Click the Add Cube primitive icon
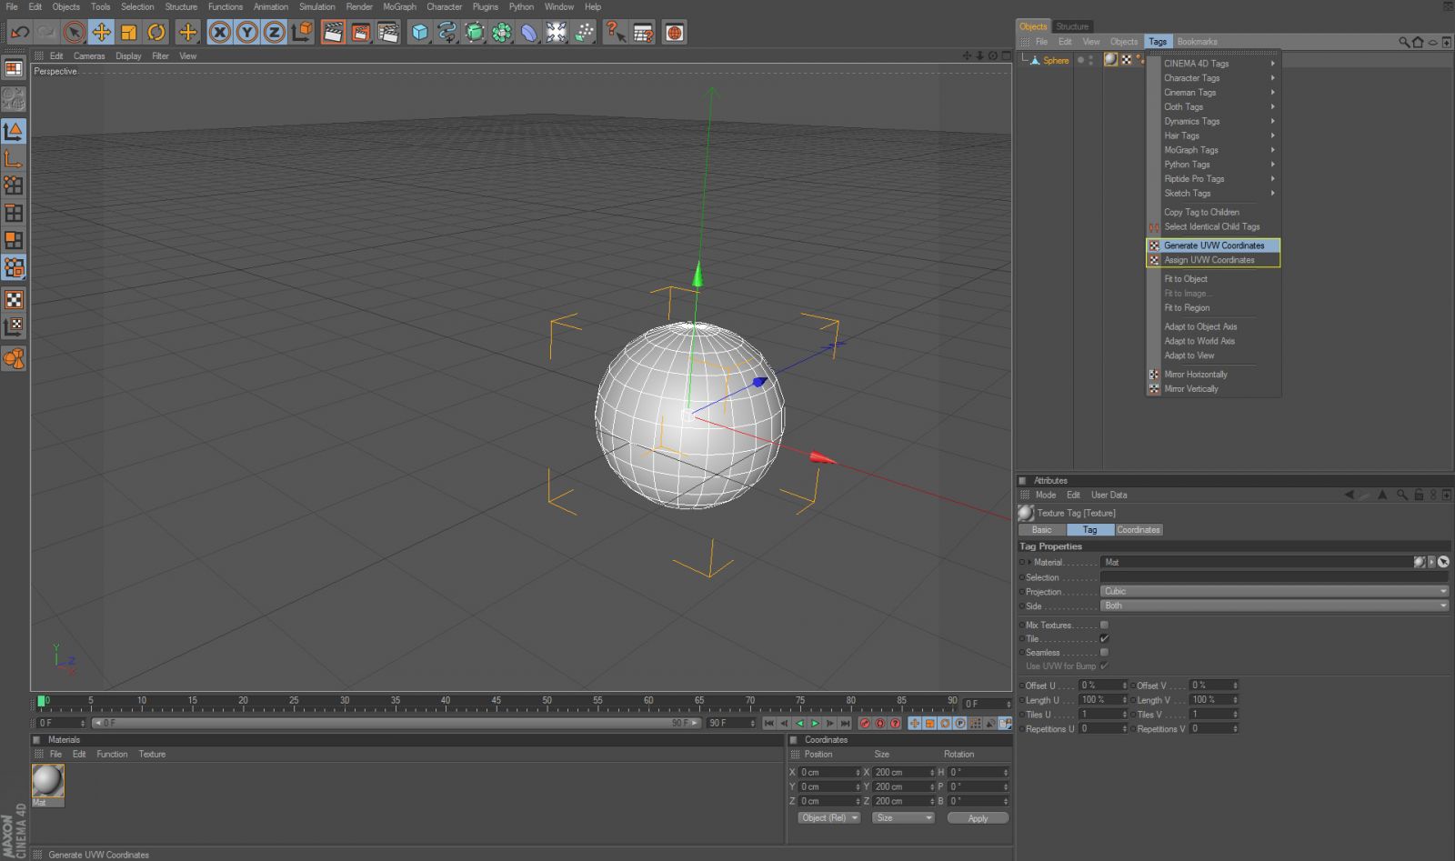1455x861 pixels. click(x=418, y=33)
